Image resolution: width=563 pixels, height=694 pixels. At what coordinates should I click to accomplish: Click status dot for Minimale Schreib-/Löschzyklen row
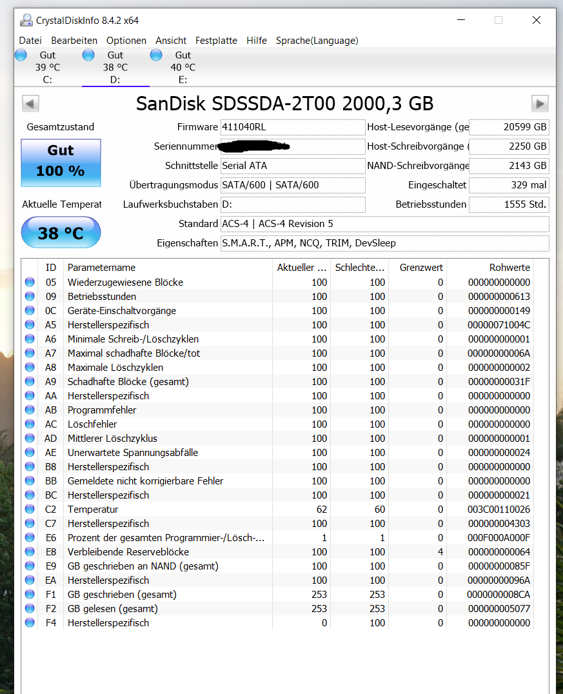pos(30,339)
